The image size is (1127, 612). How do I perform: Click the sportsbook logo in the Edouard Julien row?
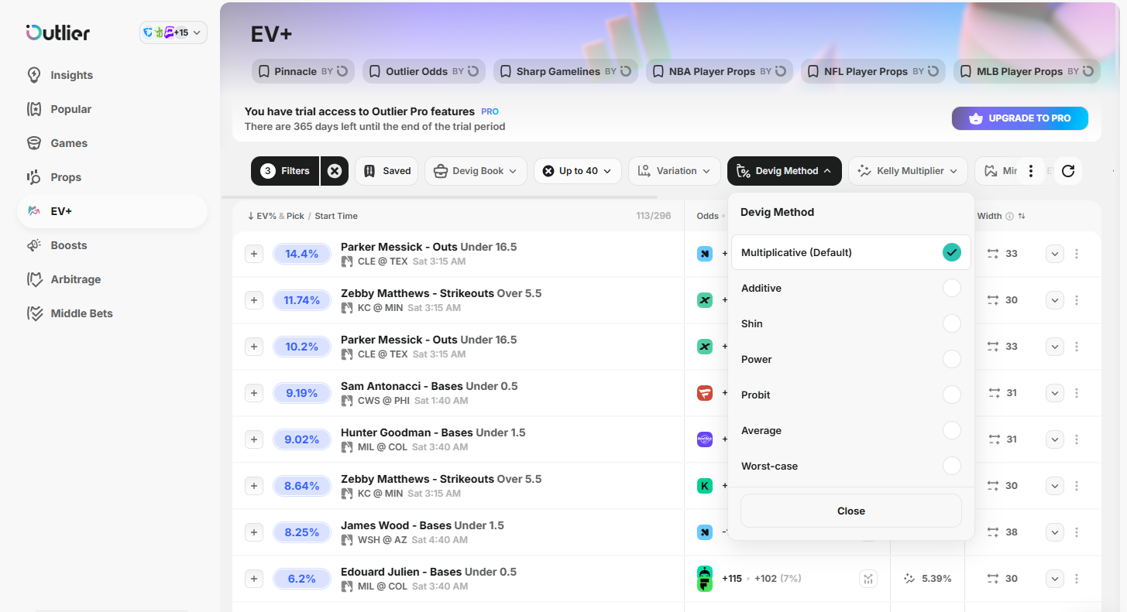(x=704, y=579)
